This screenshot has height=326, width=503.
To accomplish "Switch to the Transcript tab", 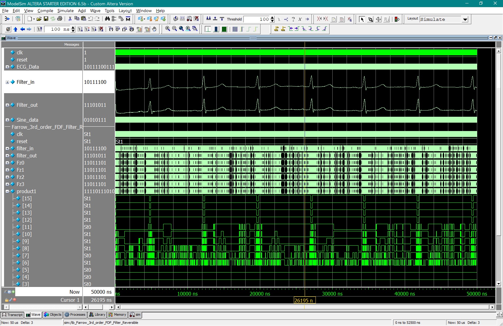I will [x=12, y=315].
